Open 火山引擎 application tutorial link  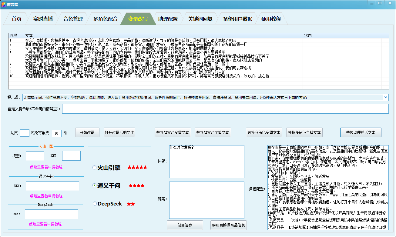pos(46,167)
